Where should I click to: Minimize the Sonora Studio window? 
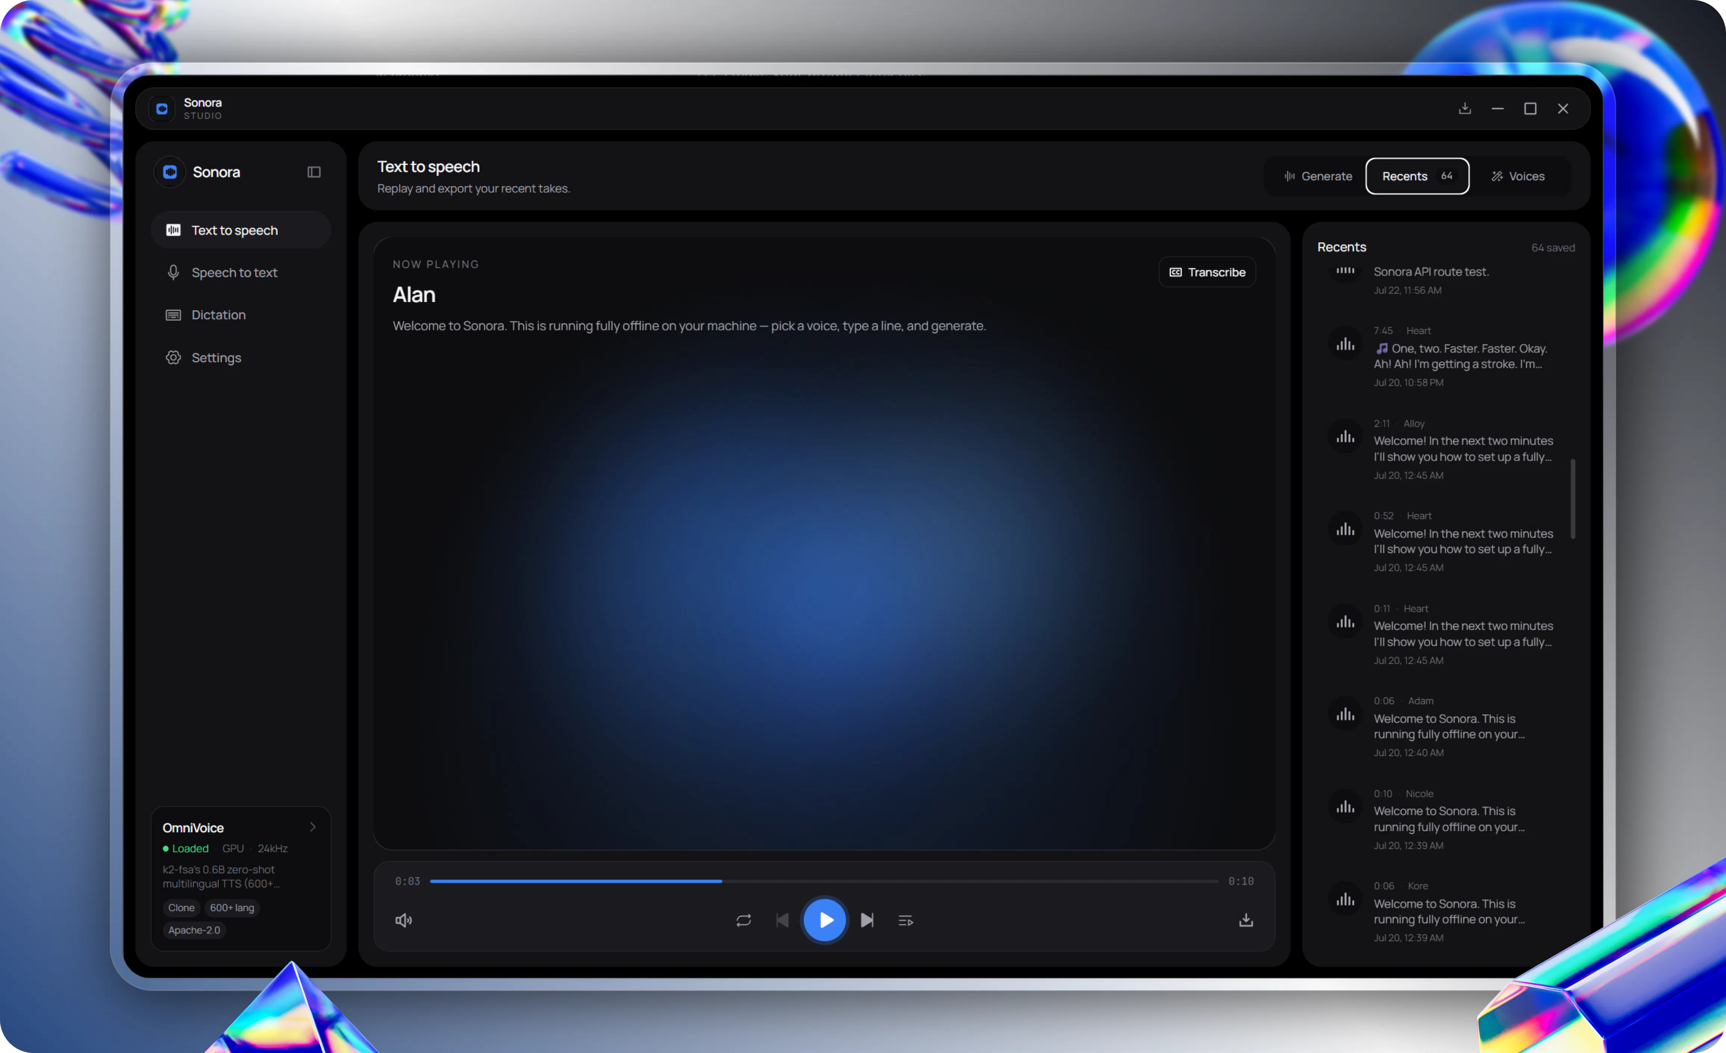point(1497,109)
